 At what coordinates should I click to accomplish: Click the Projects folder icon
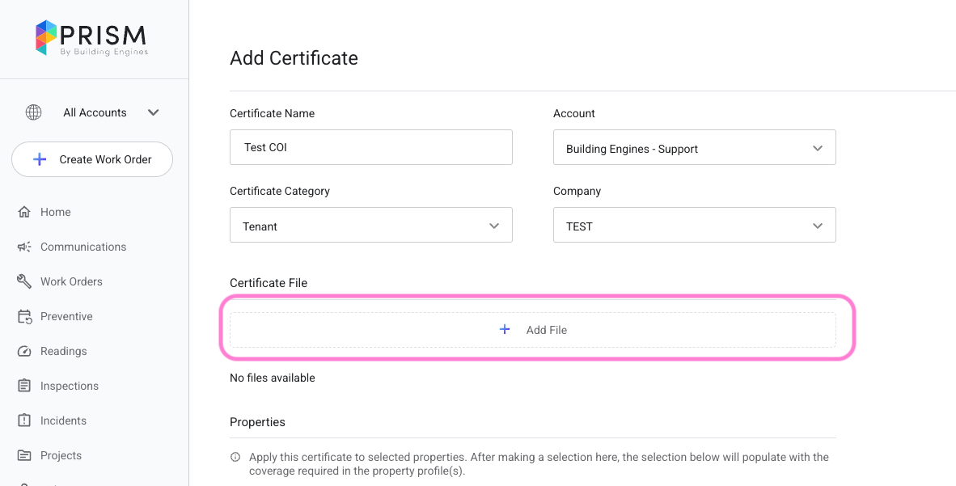click(24, 455)
